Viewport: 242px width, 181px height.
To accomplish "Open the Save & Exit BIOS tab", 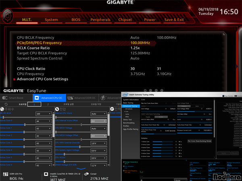I will (174, 19).
